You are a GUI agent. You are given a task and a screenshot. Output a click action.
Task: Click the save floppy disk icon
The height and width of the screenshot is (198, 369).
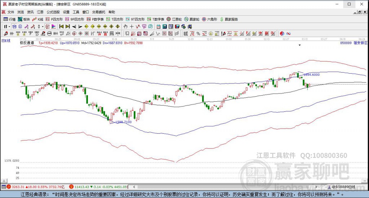(177, 27)
